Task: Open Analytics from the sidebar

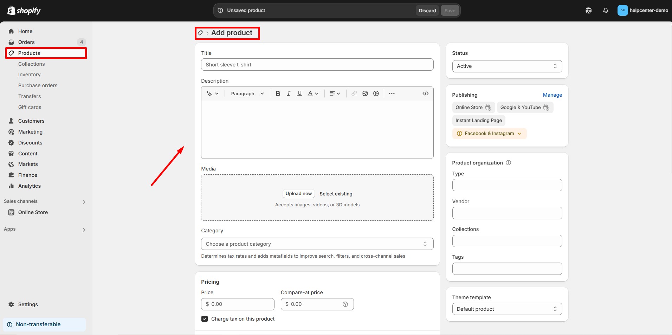Action: pos(30,186)
